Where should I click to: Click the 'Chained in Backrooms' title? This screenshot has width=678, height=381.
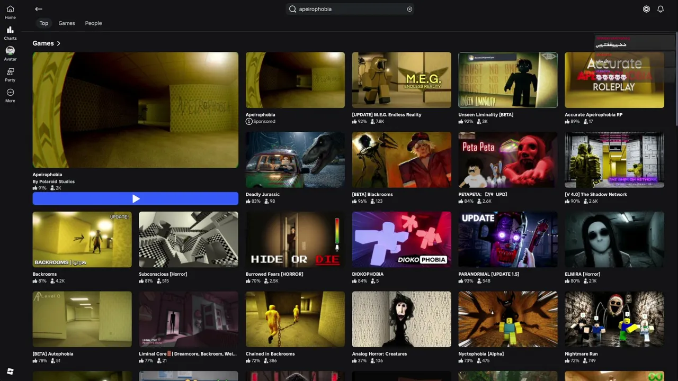point(270,354)
